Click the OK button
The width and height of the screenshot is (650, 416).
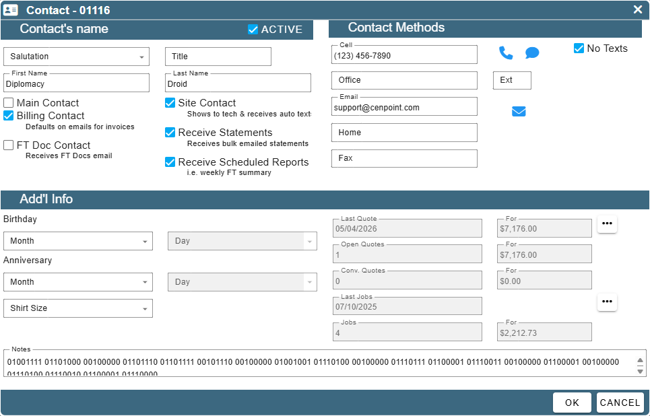tap(572, 403)
